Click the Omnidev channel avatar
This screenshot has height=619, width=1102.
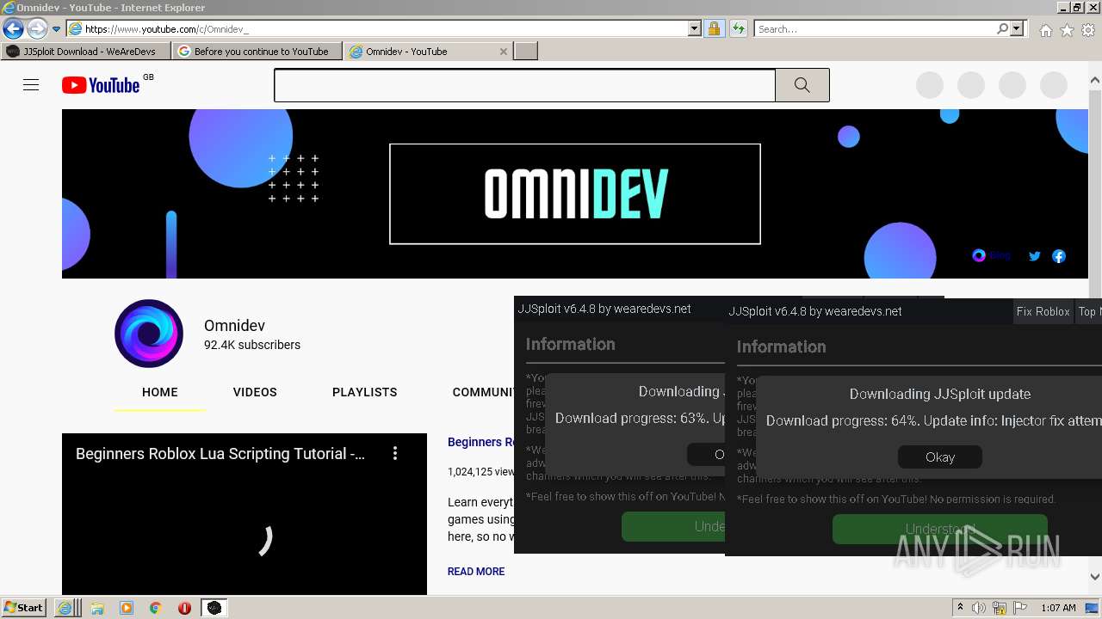tap(149, 334)
